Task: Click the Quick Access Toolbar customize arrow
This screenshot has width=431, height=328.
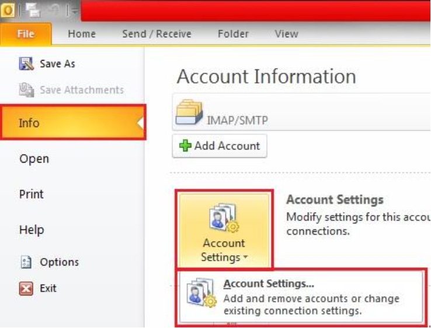Action: coord(75,11)
